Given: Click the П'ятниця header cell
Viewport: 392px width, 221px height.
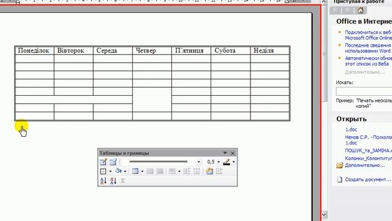Looking at the screenshot, I should pos(191,50).
